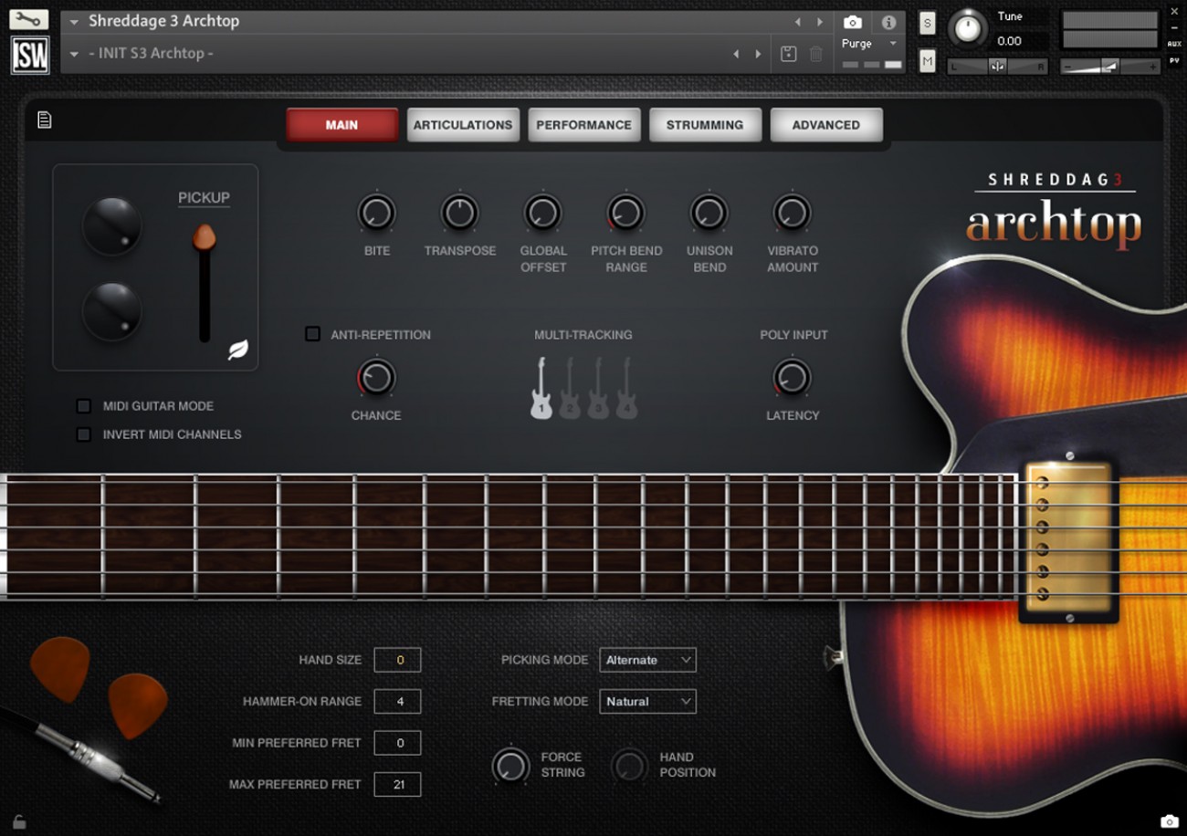Open the Strumming tab

[705, 124]
